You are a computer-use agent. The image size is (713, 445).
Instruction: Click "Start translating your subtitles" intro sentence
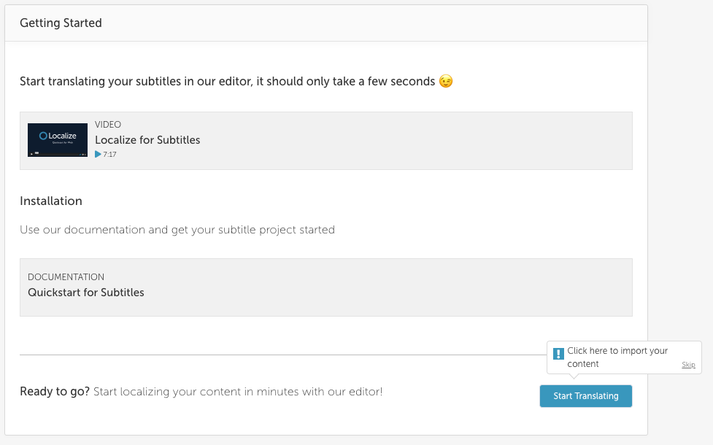click(x=228, y=82)
